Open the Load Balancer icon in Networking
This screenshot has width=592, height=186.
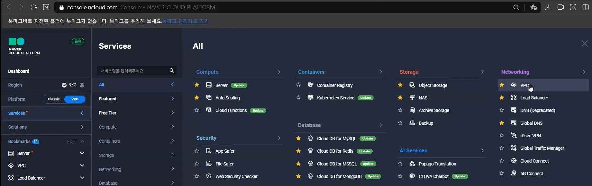[514, 97]
